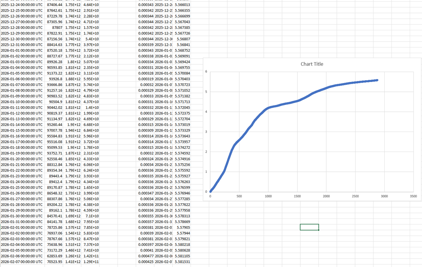Select ratio cell 0.000309

click(146, 130)
